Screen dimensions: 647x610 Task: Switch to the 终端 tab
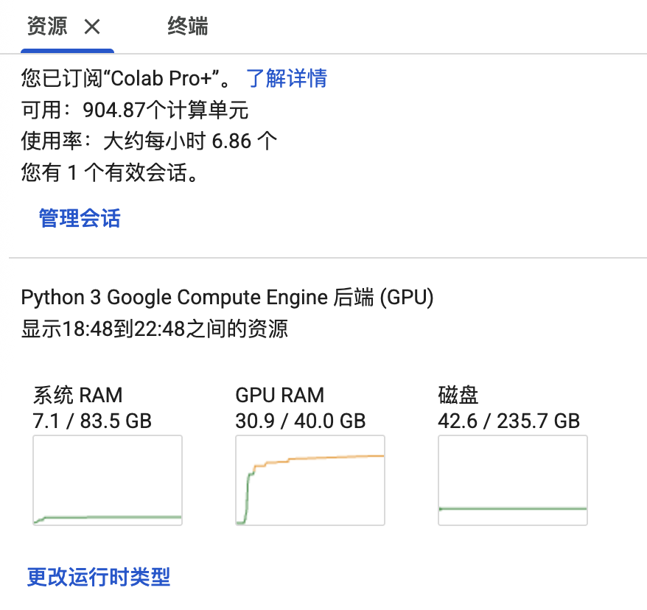188,27
